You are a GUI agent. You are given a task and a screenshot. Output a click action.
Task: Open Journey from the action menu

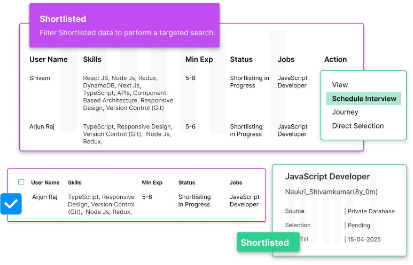345,112
